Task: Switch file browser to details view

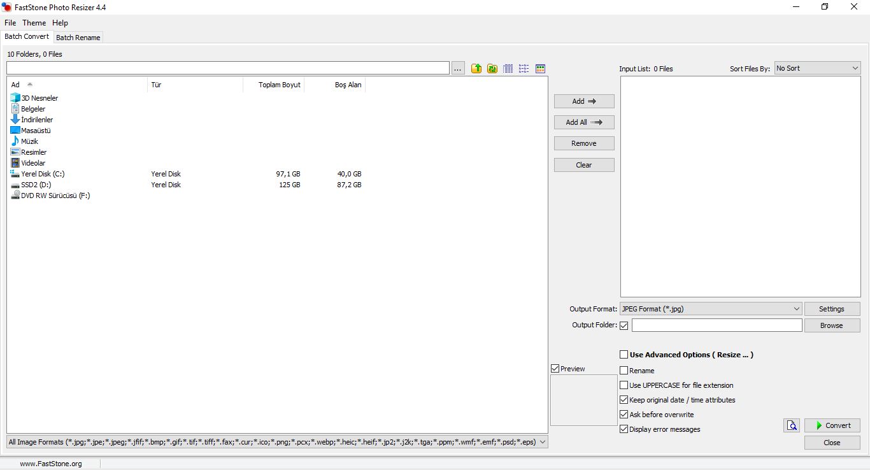Action: (x=508, y=68)
